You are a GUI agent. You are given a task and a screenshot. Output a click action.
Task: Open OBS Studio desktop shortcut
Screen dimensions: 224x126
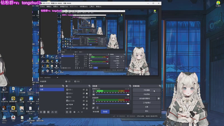click(4, 90)
